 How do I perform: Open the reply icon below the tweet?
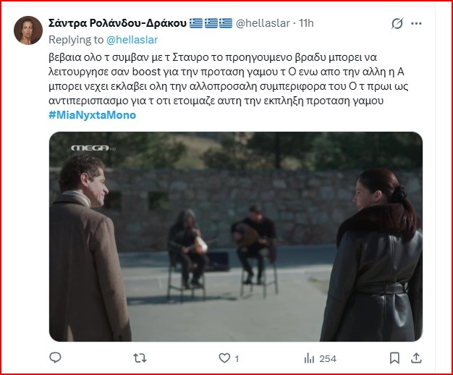55,358
